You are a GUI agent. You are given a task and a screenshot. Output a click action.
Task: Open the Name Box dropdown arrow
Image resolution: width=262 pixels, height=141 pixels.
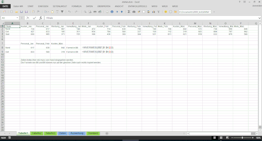[17, 18]
